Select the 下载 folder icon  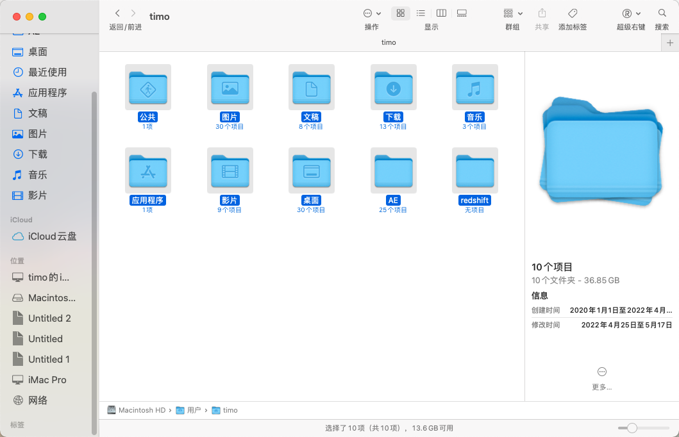393,88
